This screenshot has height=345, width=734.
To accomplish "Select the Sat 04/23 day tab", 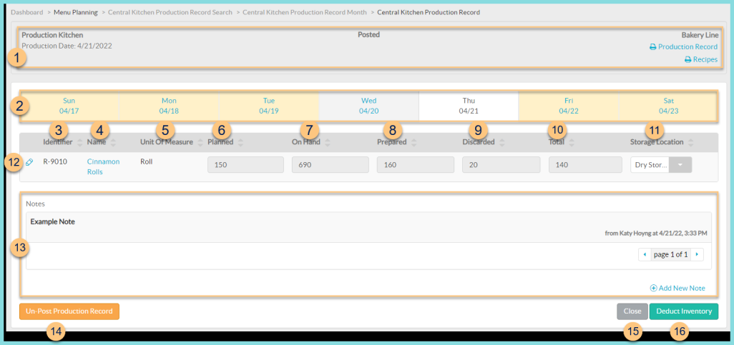I will tap(668, 106).
